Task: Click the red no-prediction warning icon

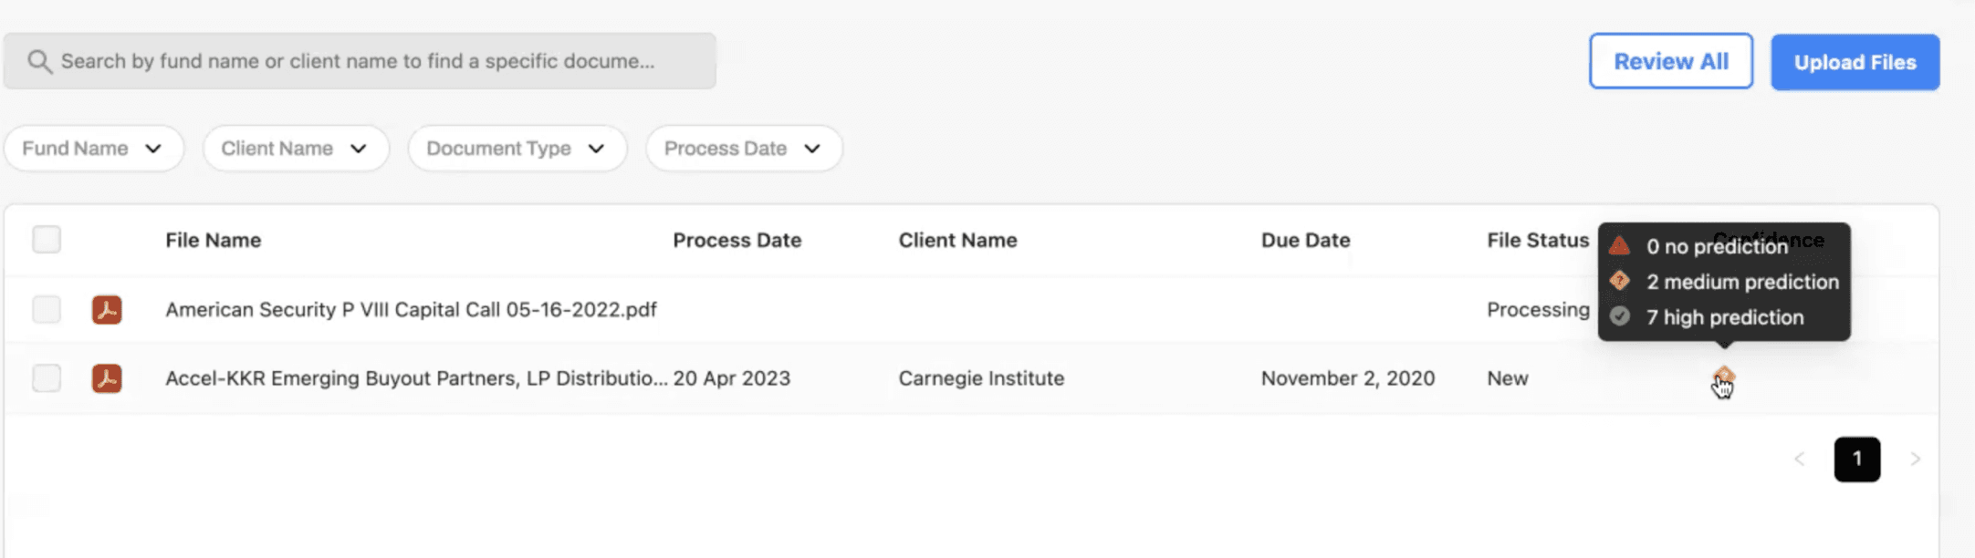Action: coord(1620,246)
